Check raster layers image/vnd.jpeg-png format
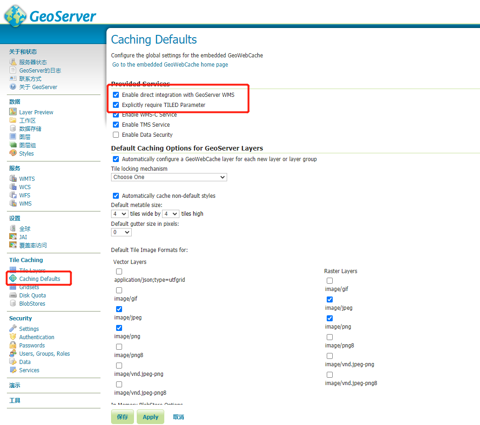Viewport: 480px width, 425px height. (x=329, y=356)
